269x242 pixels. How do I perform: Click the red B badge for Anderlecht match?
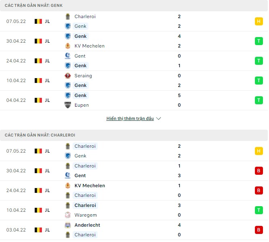pyautogui.click(x=259, y=230)
